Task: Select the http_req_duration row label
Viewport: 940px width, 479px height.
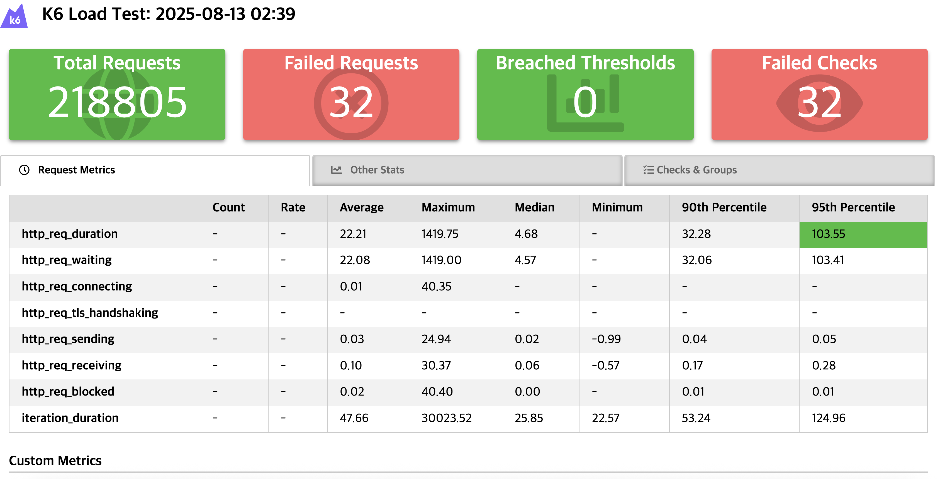Action: coord(70,234)
